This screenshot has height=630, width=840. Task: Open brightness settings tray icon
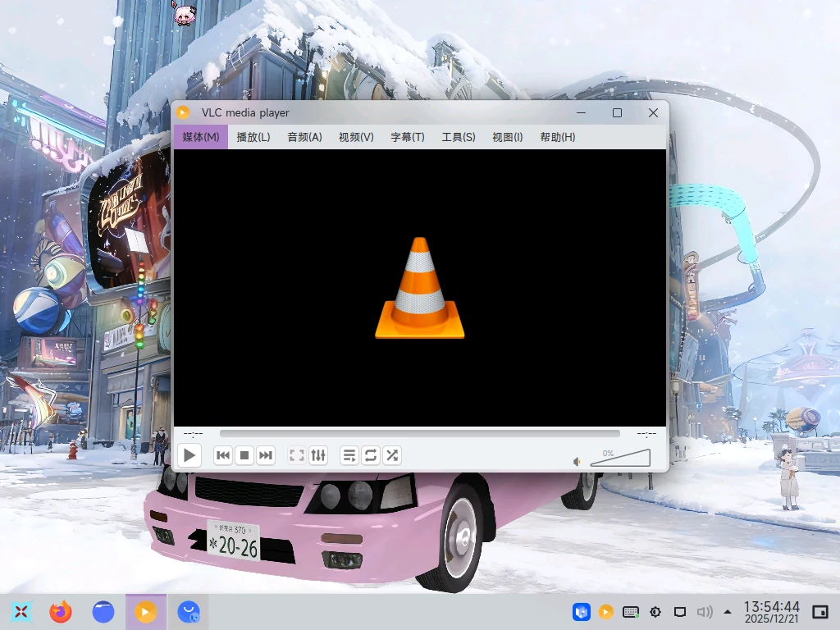(x=655, y=612)
